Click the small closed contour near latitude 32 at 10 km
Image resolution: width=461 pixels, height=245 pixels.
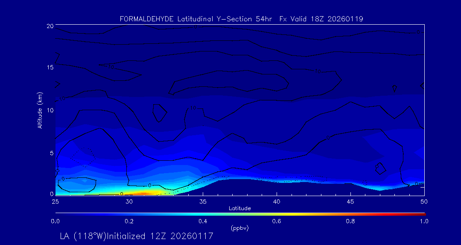[160, 113]
